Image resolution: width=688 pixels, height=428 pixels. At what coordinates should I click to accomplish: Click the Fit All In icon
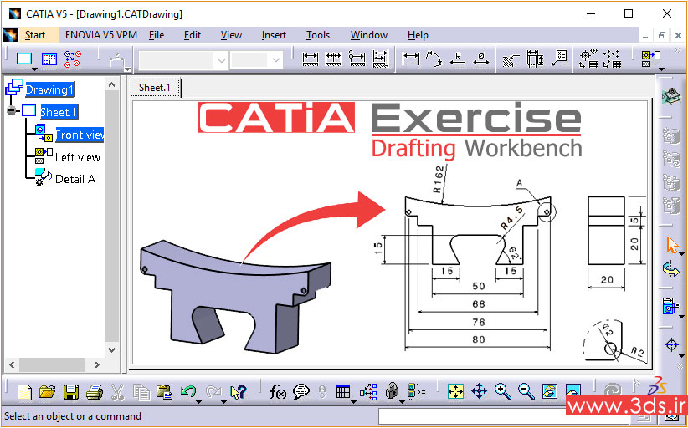pyautogui.click(x=455, y=391)
